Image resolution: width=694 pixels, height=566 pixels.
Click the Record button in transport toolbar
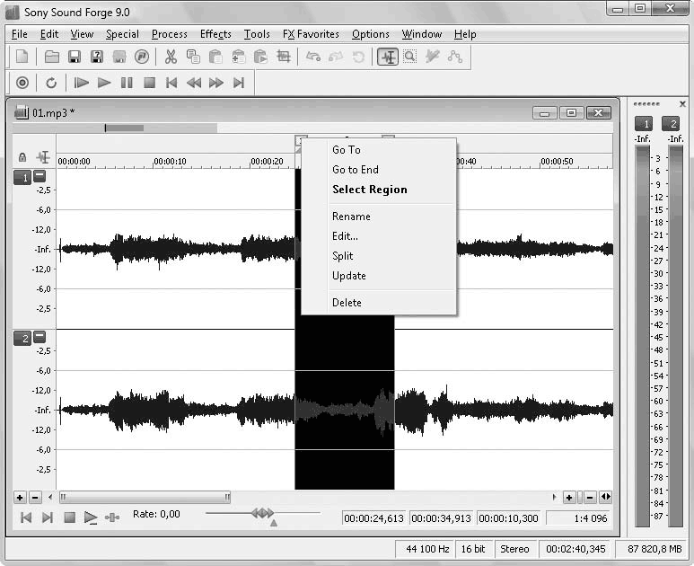click(22, 83)
